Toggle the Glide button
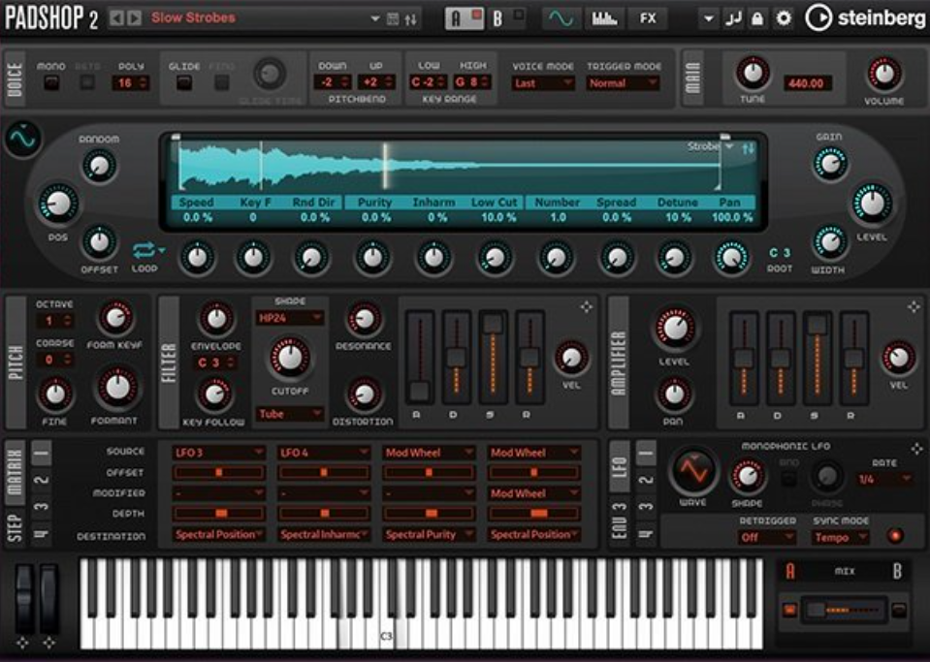The height and width of the screenshot is (662, 930). pos(184,82)
